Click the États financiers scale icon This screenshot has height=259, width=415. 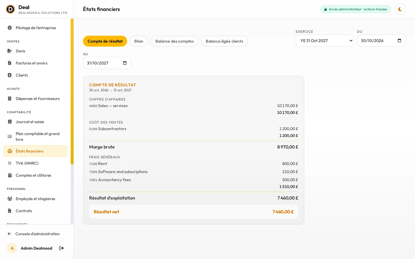[x=10, y=151]
